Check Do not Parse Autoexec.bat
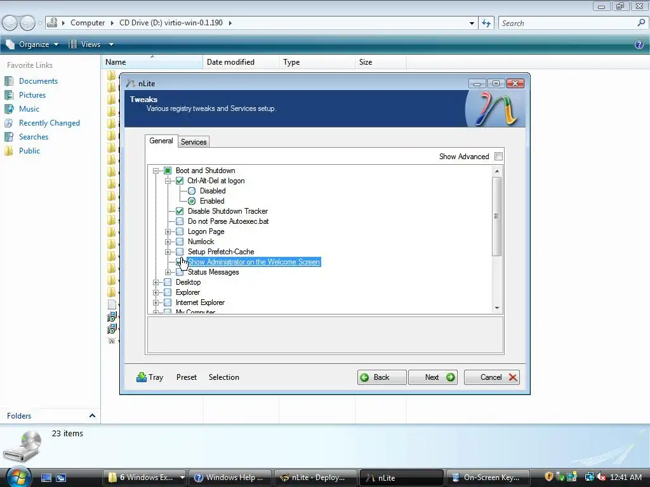The height and width of the screenshot is (487, 650). (x=180, y=221)
